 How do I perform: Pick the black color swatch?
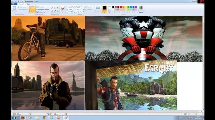click(113, 7)
